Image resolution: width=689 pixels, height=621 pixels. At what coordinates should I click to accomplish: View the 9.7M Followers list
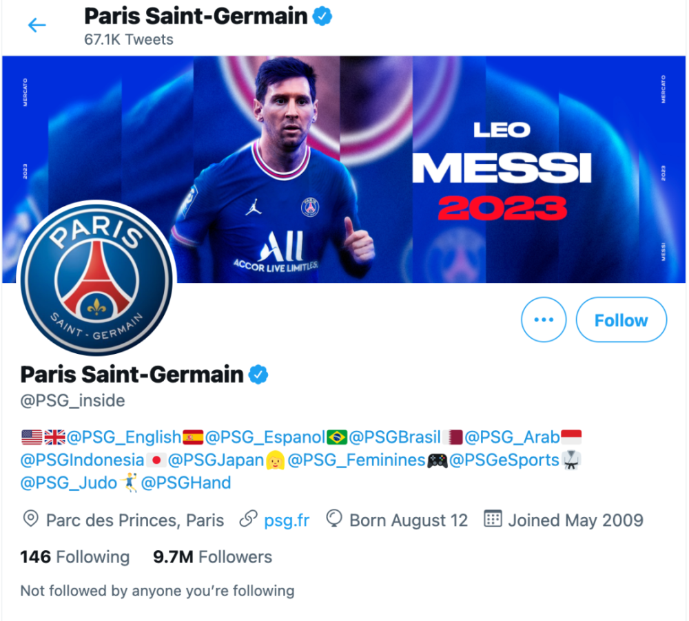tap(212, 556)
